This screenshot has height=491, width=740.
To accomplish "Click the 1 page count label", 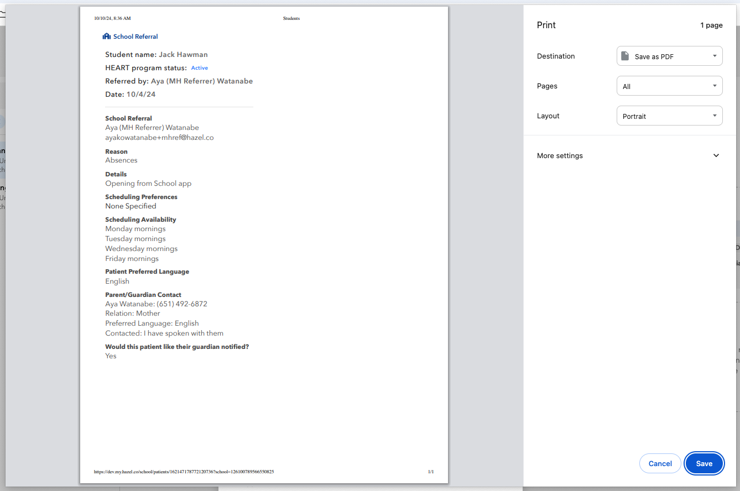I will coord(711,25).
